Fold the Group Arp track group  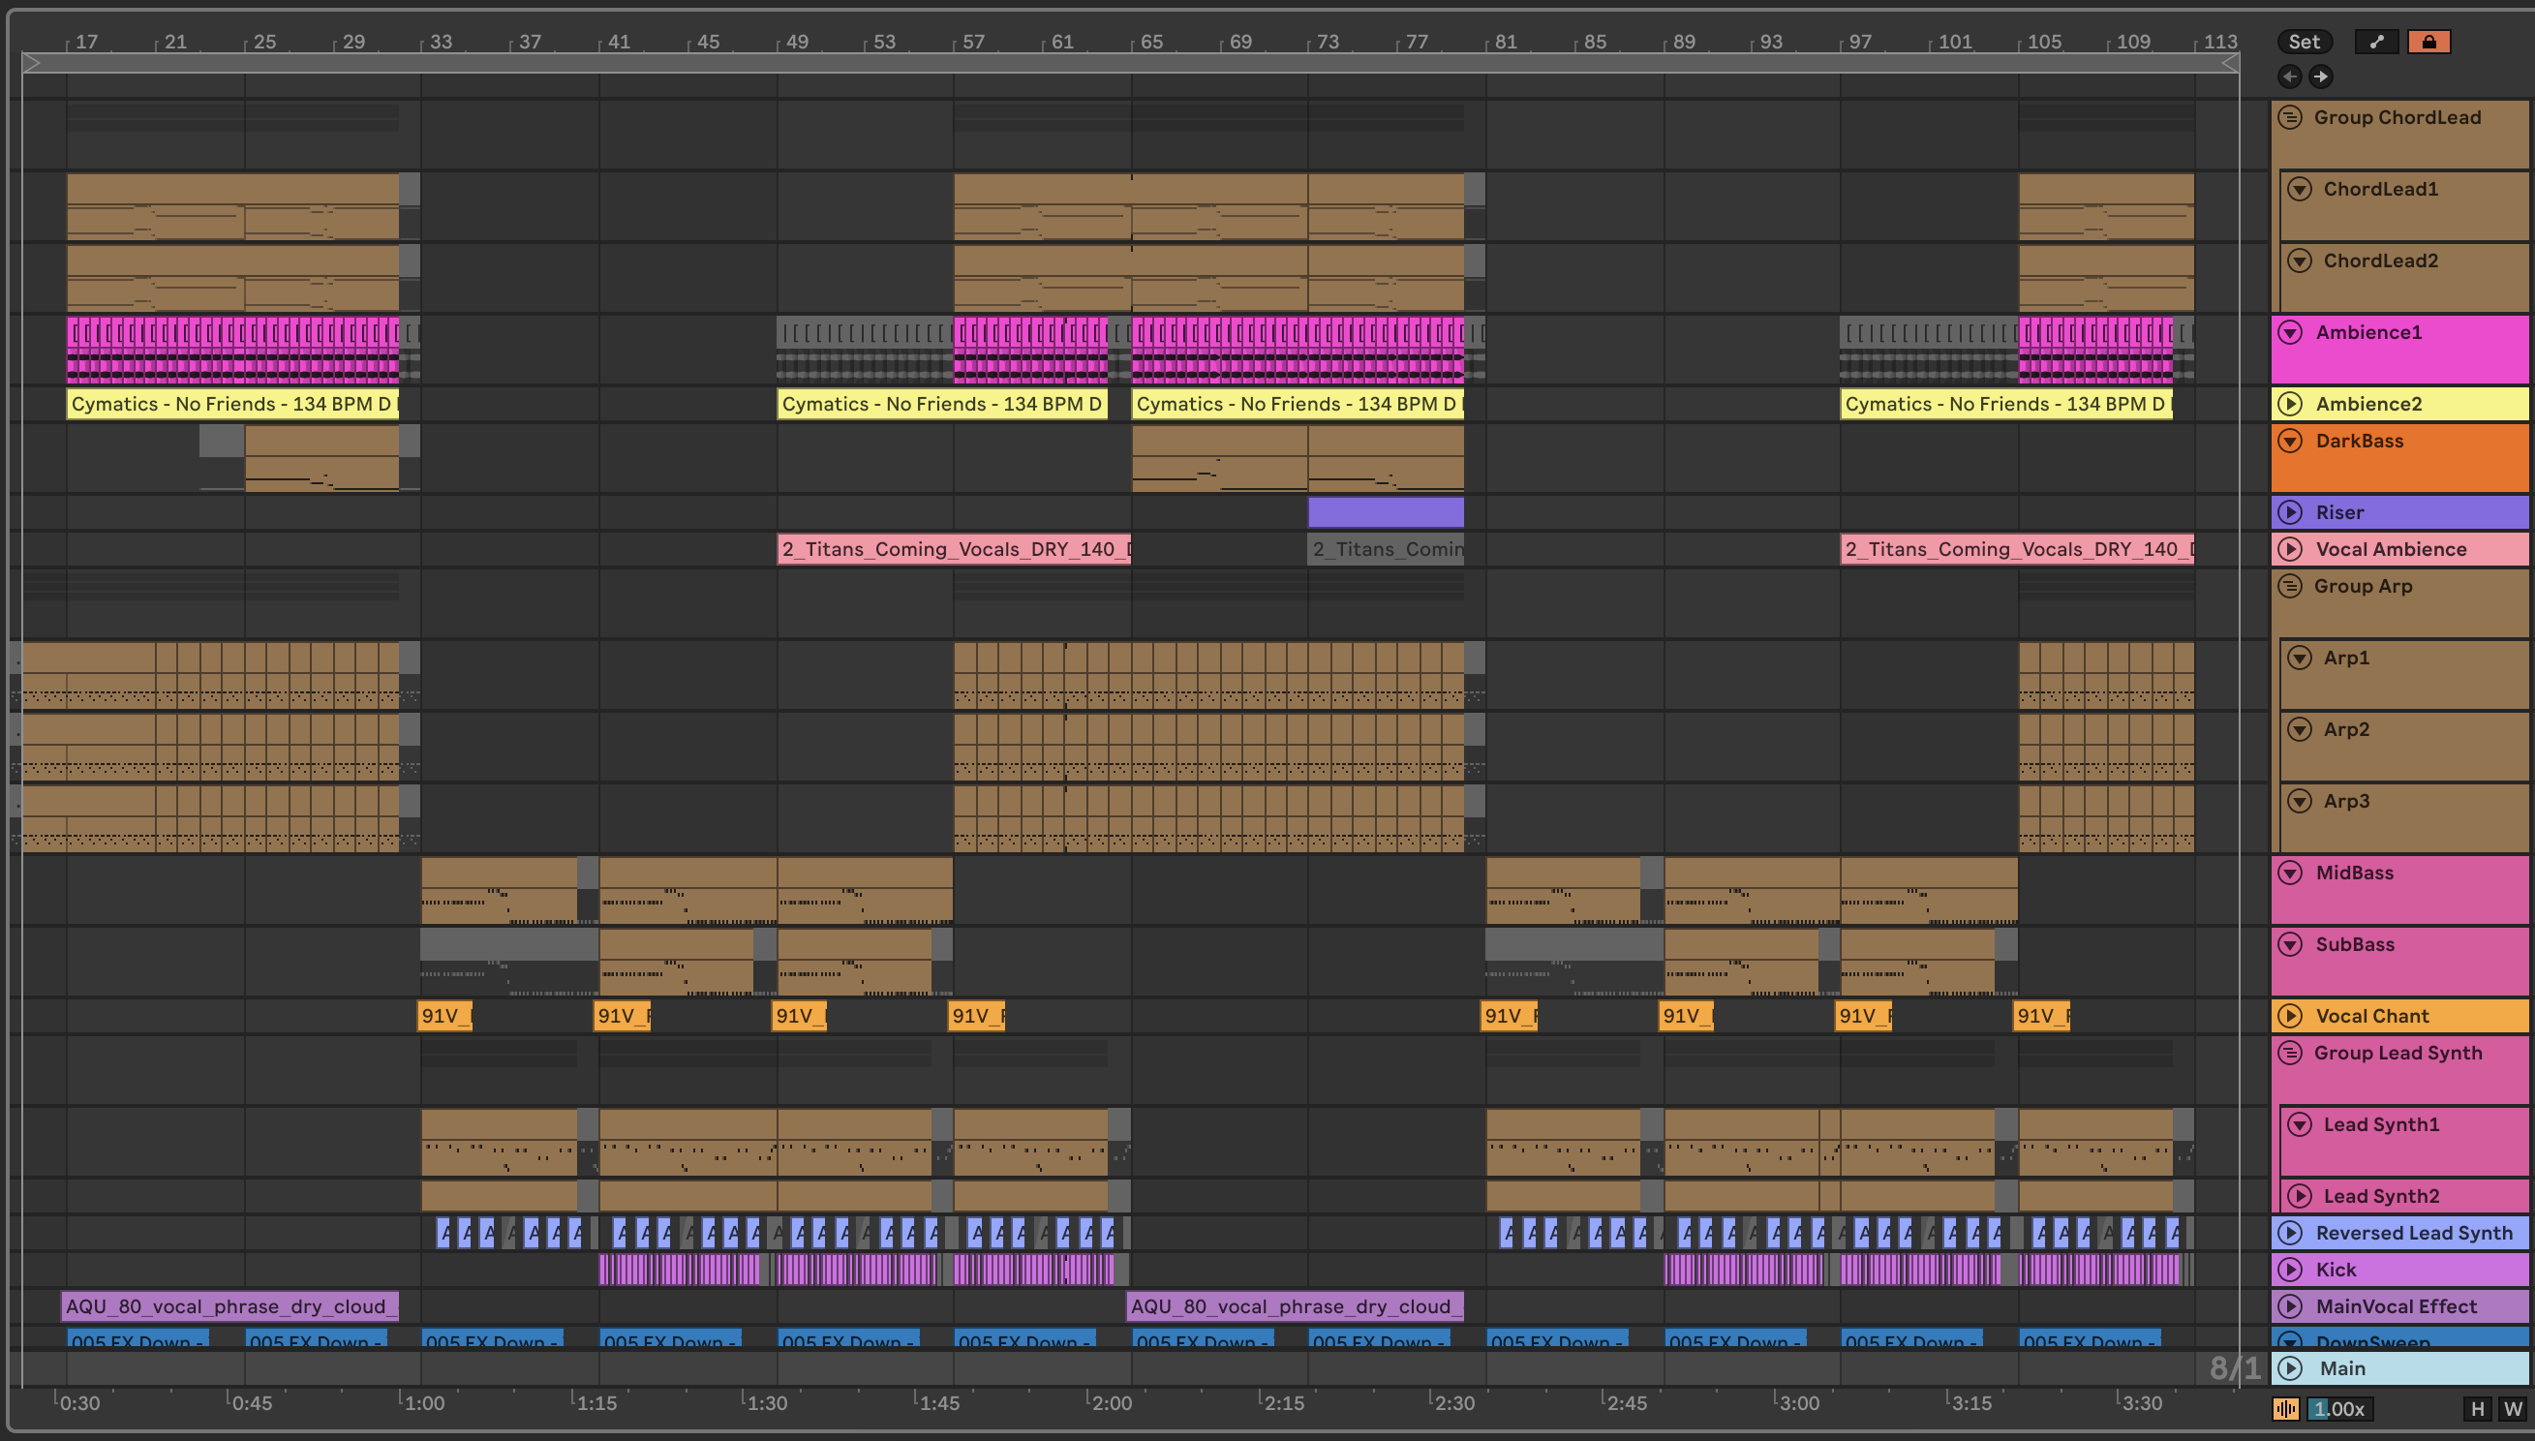[2290, 586]
